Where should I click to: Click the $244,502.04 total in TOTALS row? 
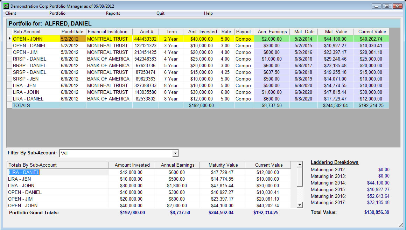coord(335,105)
